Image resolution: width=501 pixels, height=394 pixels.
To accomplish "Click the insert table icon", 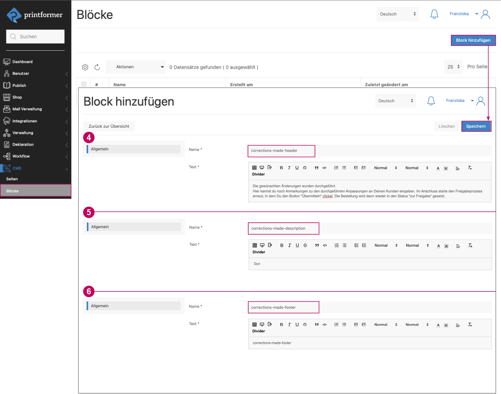I will (254, 168).
